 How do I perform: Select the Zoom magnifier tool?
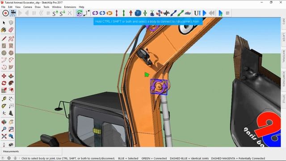tap(4, 129)
